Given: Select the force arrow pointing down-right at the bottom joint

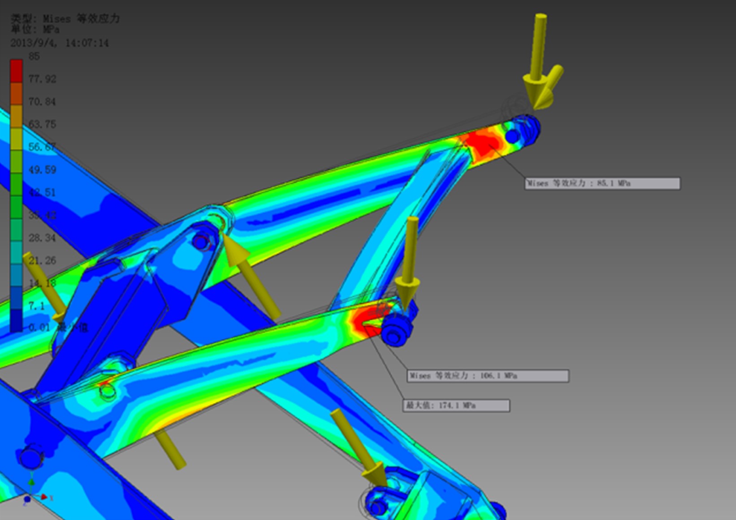Looking at the screenshot, I should 359,448.
